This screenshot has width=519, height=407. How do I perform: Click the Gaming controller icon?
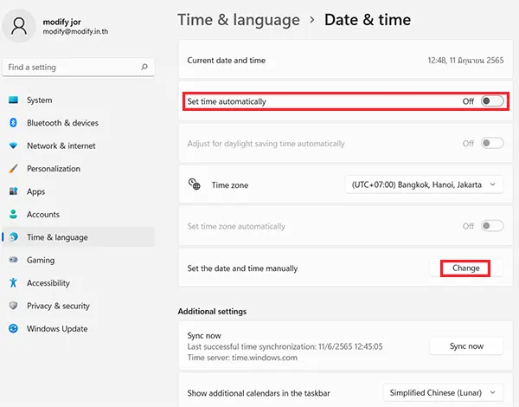tap(13, 260)
